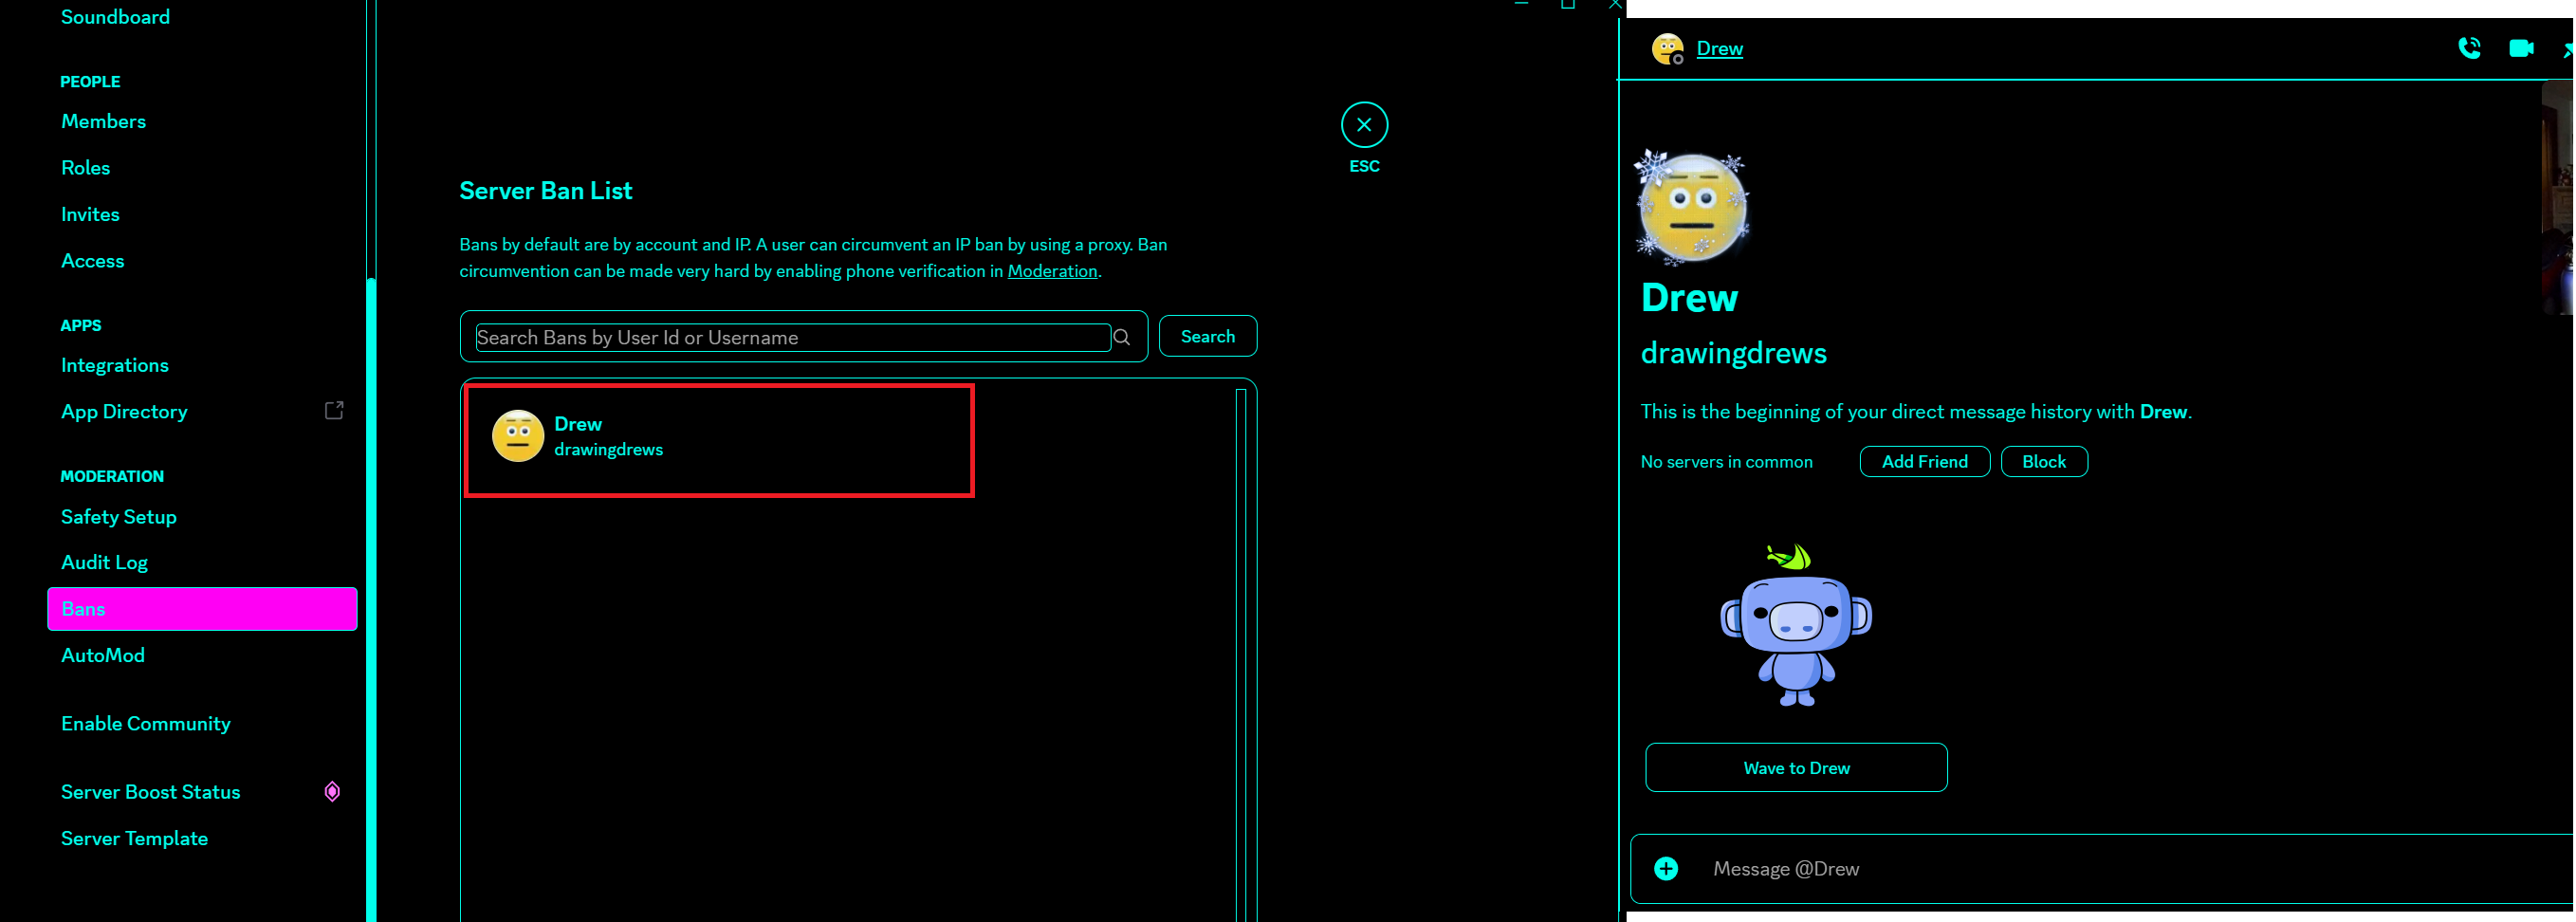
Task: Open Drew's large snowflake profile avatar
Action: [x=1692, y=208]
